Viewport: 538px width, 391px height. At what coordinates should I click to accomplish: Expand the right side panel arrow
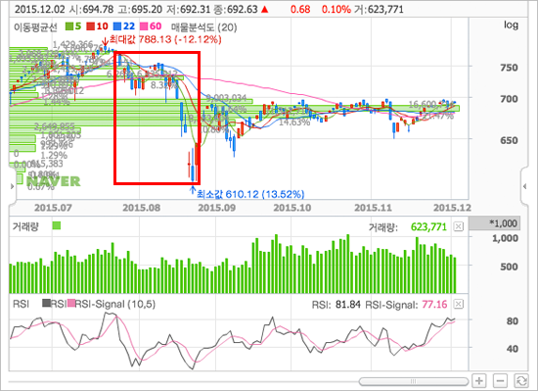coord(525,186)
